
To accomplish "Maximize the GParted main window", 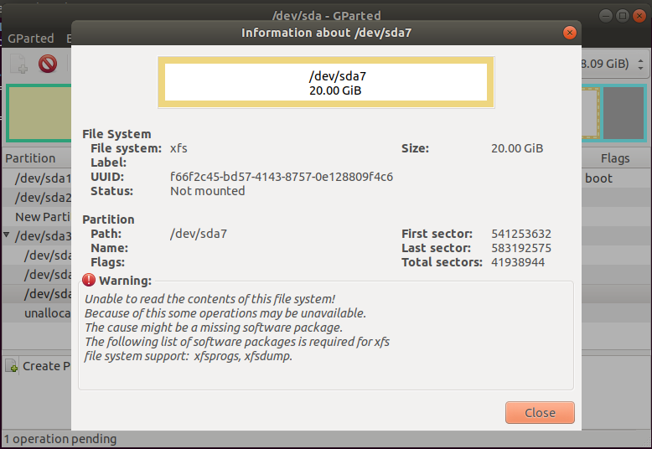I will coord(622,15).
